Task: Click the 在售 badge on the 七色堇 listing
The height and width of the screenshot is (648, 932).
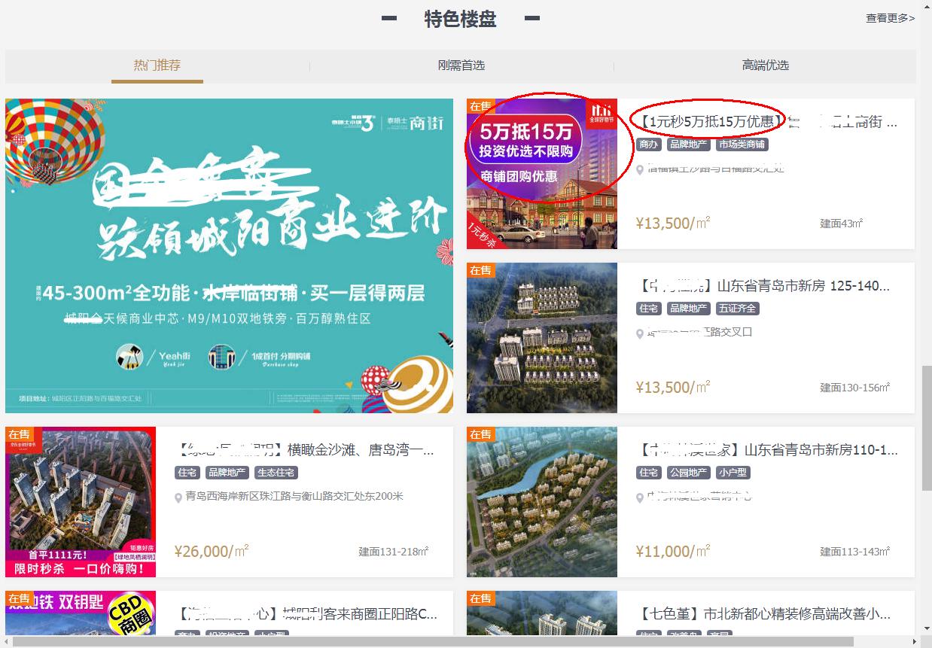Action: (x=481, y=598)
